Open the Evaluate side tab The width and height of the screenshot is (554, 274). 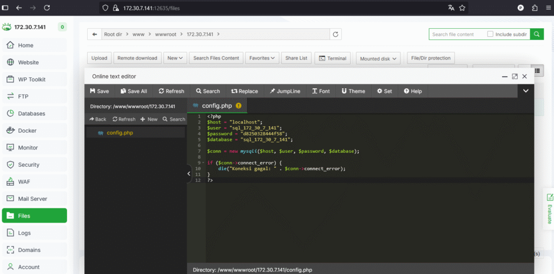point(550,208)
